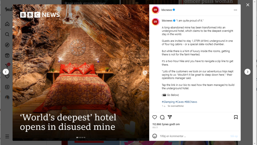The image size is (257, 145).
Task: Open Search from the left sidebar
Action: (7, 34)
